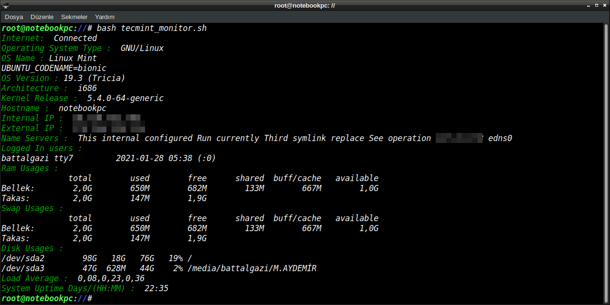The image size is (610, 305).
Task: Select the 'Linux Mint' text
Action: (x=73, y=58)
